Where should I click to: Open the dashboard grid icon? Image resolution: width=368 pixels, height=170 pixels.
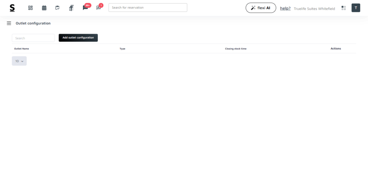31,8
